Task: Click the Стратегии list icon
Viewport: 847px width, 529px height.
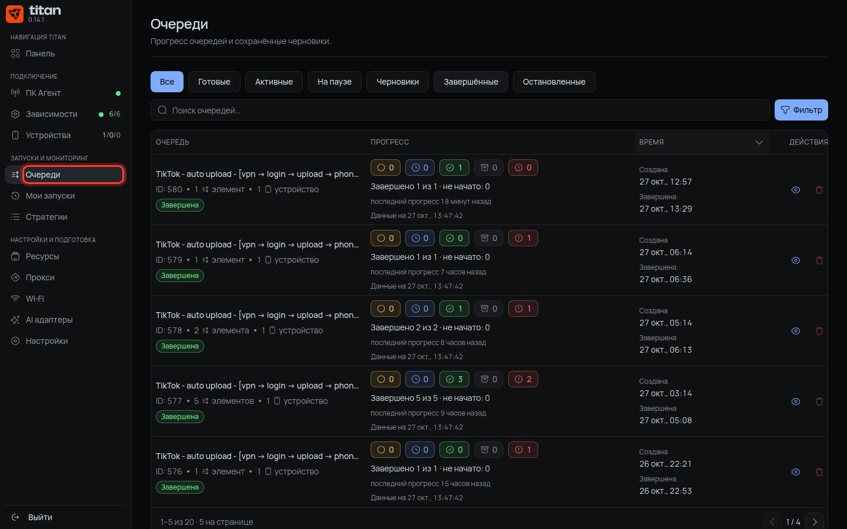Action: (x=15, y=217)
